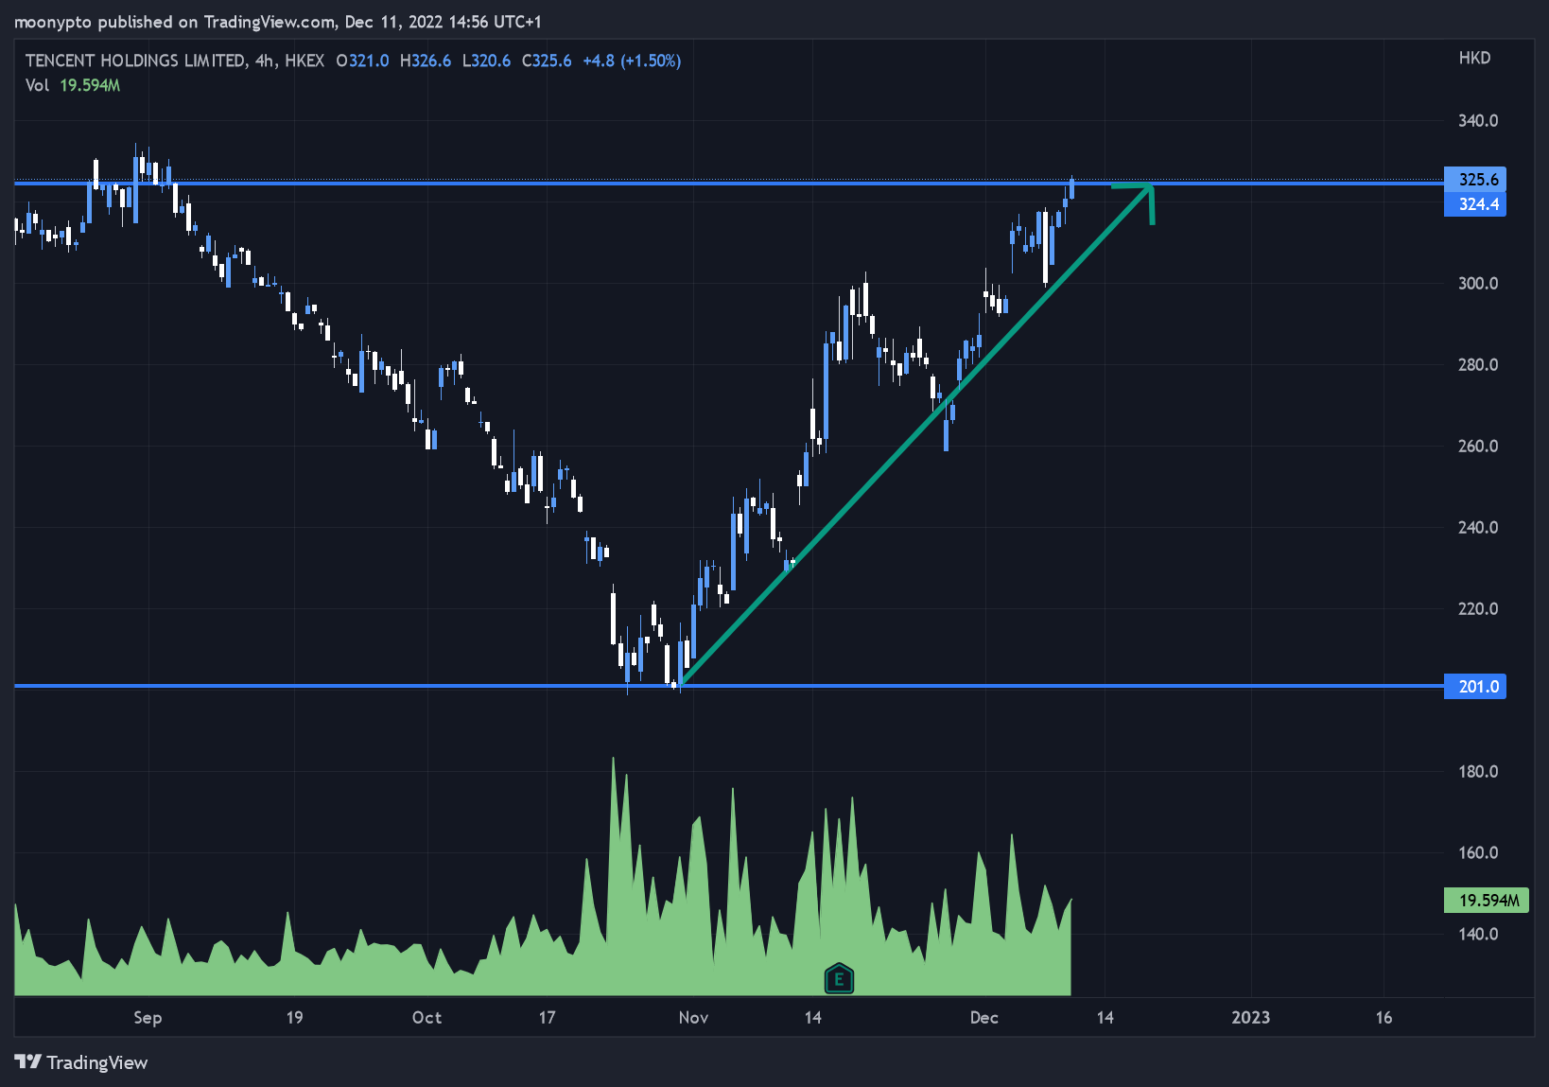Click the 260.0 price axis label
The image size is (1549, 1087).
1478,447
